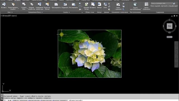Viewport: 179px width, 101px height.
Task: Open Управление атрибутами tool
Action: 39,6
